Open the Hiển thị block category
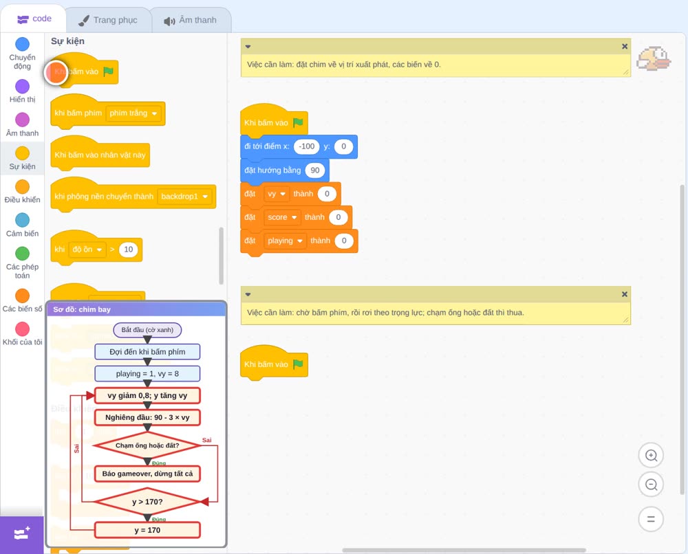Screen dimensions: 688x554 (x=23, y=91)
